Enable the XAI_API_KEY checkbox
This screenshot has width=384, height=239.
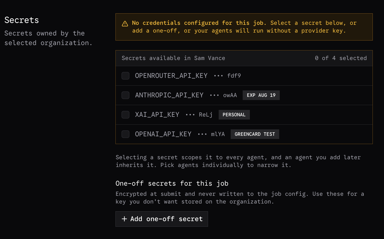point(125,115)
